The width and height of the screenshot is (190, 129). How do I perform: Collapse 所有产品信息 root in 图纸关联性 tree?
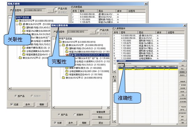click(x=10, y=18)
